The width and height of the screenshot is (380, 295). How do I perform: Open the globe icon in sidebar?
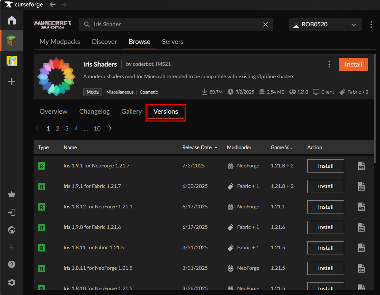[x=12, y=230]
